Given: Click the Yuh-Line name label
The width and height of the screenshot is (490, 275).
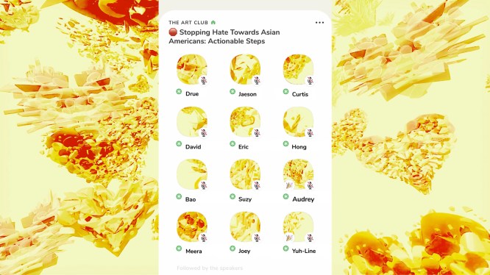Looking at the screenshot, I should tap(304, 251).
